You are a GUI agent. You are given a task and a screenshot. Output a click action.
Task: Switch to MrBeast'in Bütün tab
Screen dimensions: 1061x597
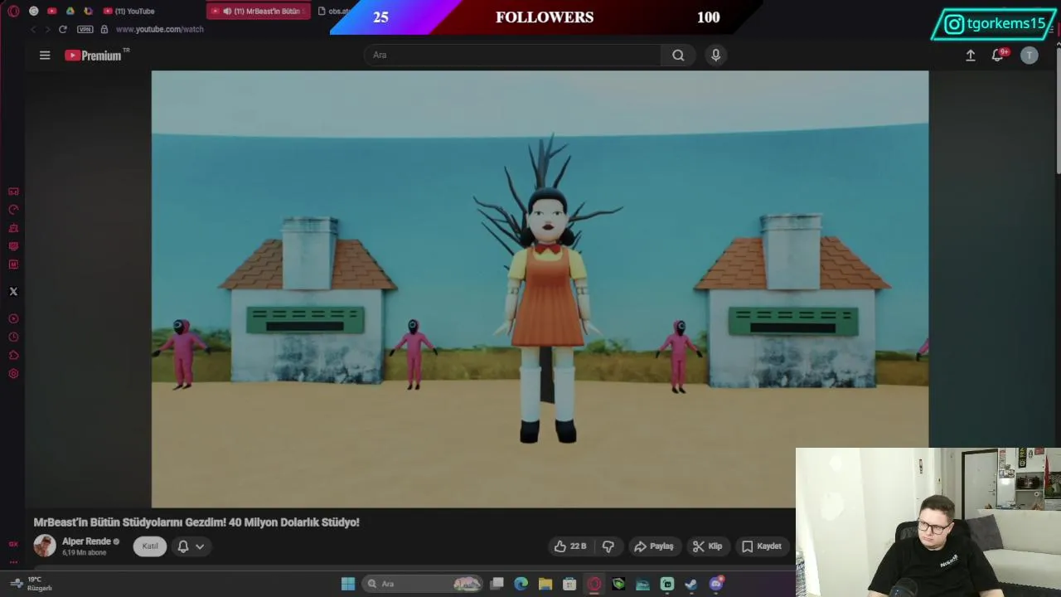pyautogui.click(x=258, y=11)
